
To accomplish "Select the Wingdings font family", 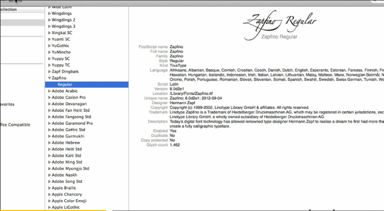I will pyautogui.click(x=62, y=14).
